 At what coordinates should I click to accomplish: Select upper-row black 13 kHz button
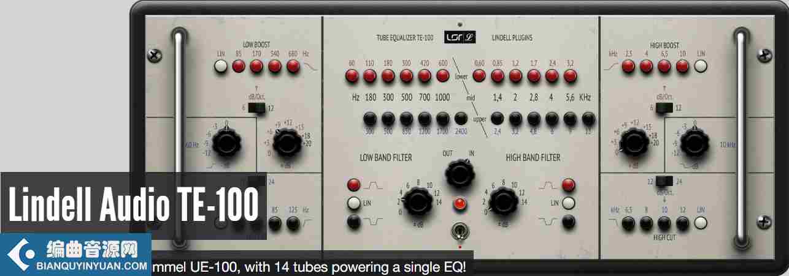[589, 118]
